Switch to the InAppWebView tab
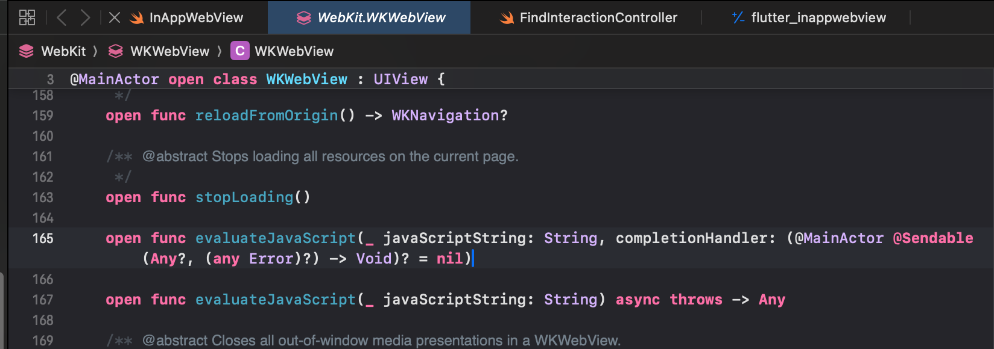The image size is (994, 349). click(196, 18)
